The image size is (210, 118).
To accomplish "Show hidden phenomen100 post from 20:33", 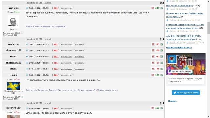I will [x=79, y=50].
